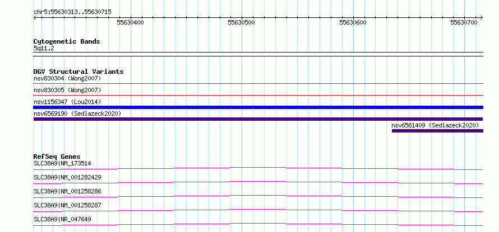Click the long purple nsv6569190 variant bar
Image resolution: width=499 pixels, height=232 pixels.
point(258,119)
